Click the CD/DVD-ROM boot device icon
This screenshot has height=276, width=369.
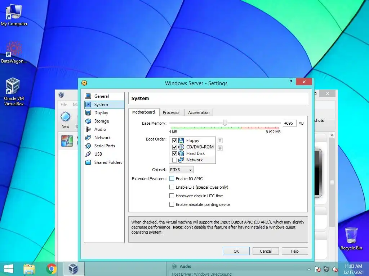(x=181, y=147)
